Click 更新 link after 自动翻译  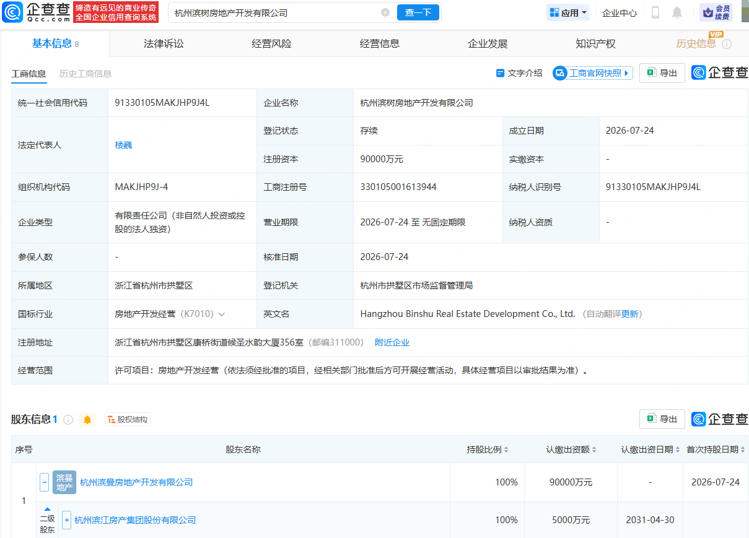coord(630,314)
